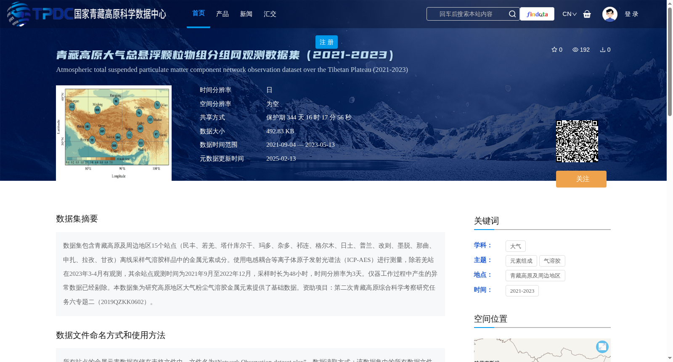673x362 pixels.
Task: Open the 首页 navigation tab
Action: pos(199,13)
